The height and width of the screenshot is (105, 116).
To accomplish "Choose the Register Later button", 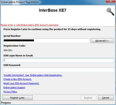I will click(17, 98).
